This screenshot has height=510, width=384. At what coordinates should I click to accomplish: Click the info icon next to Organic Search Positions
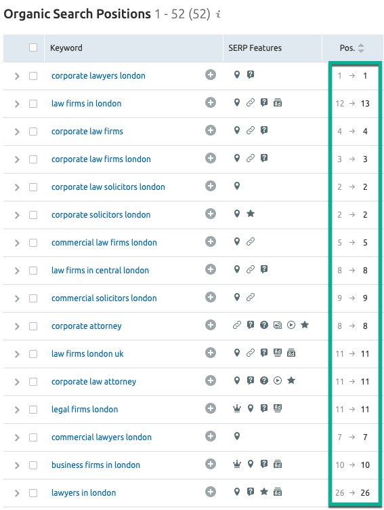(x=218, y=14)
